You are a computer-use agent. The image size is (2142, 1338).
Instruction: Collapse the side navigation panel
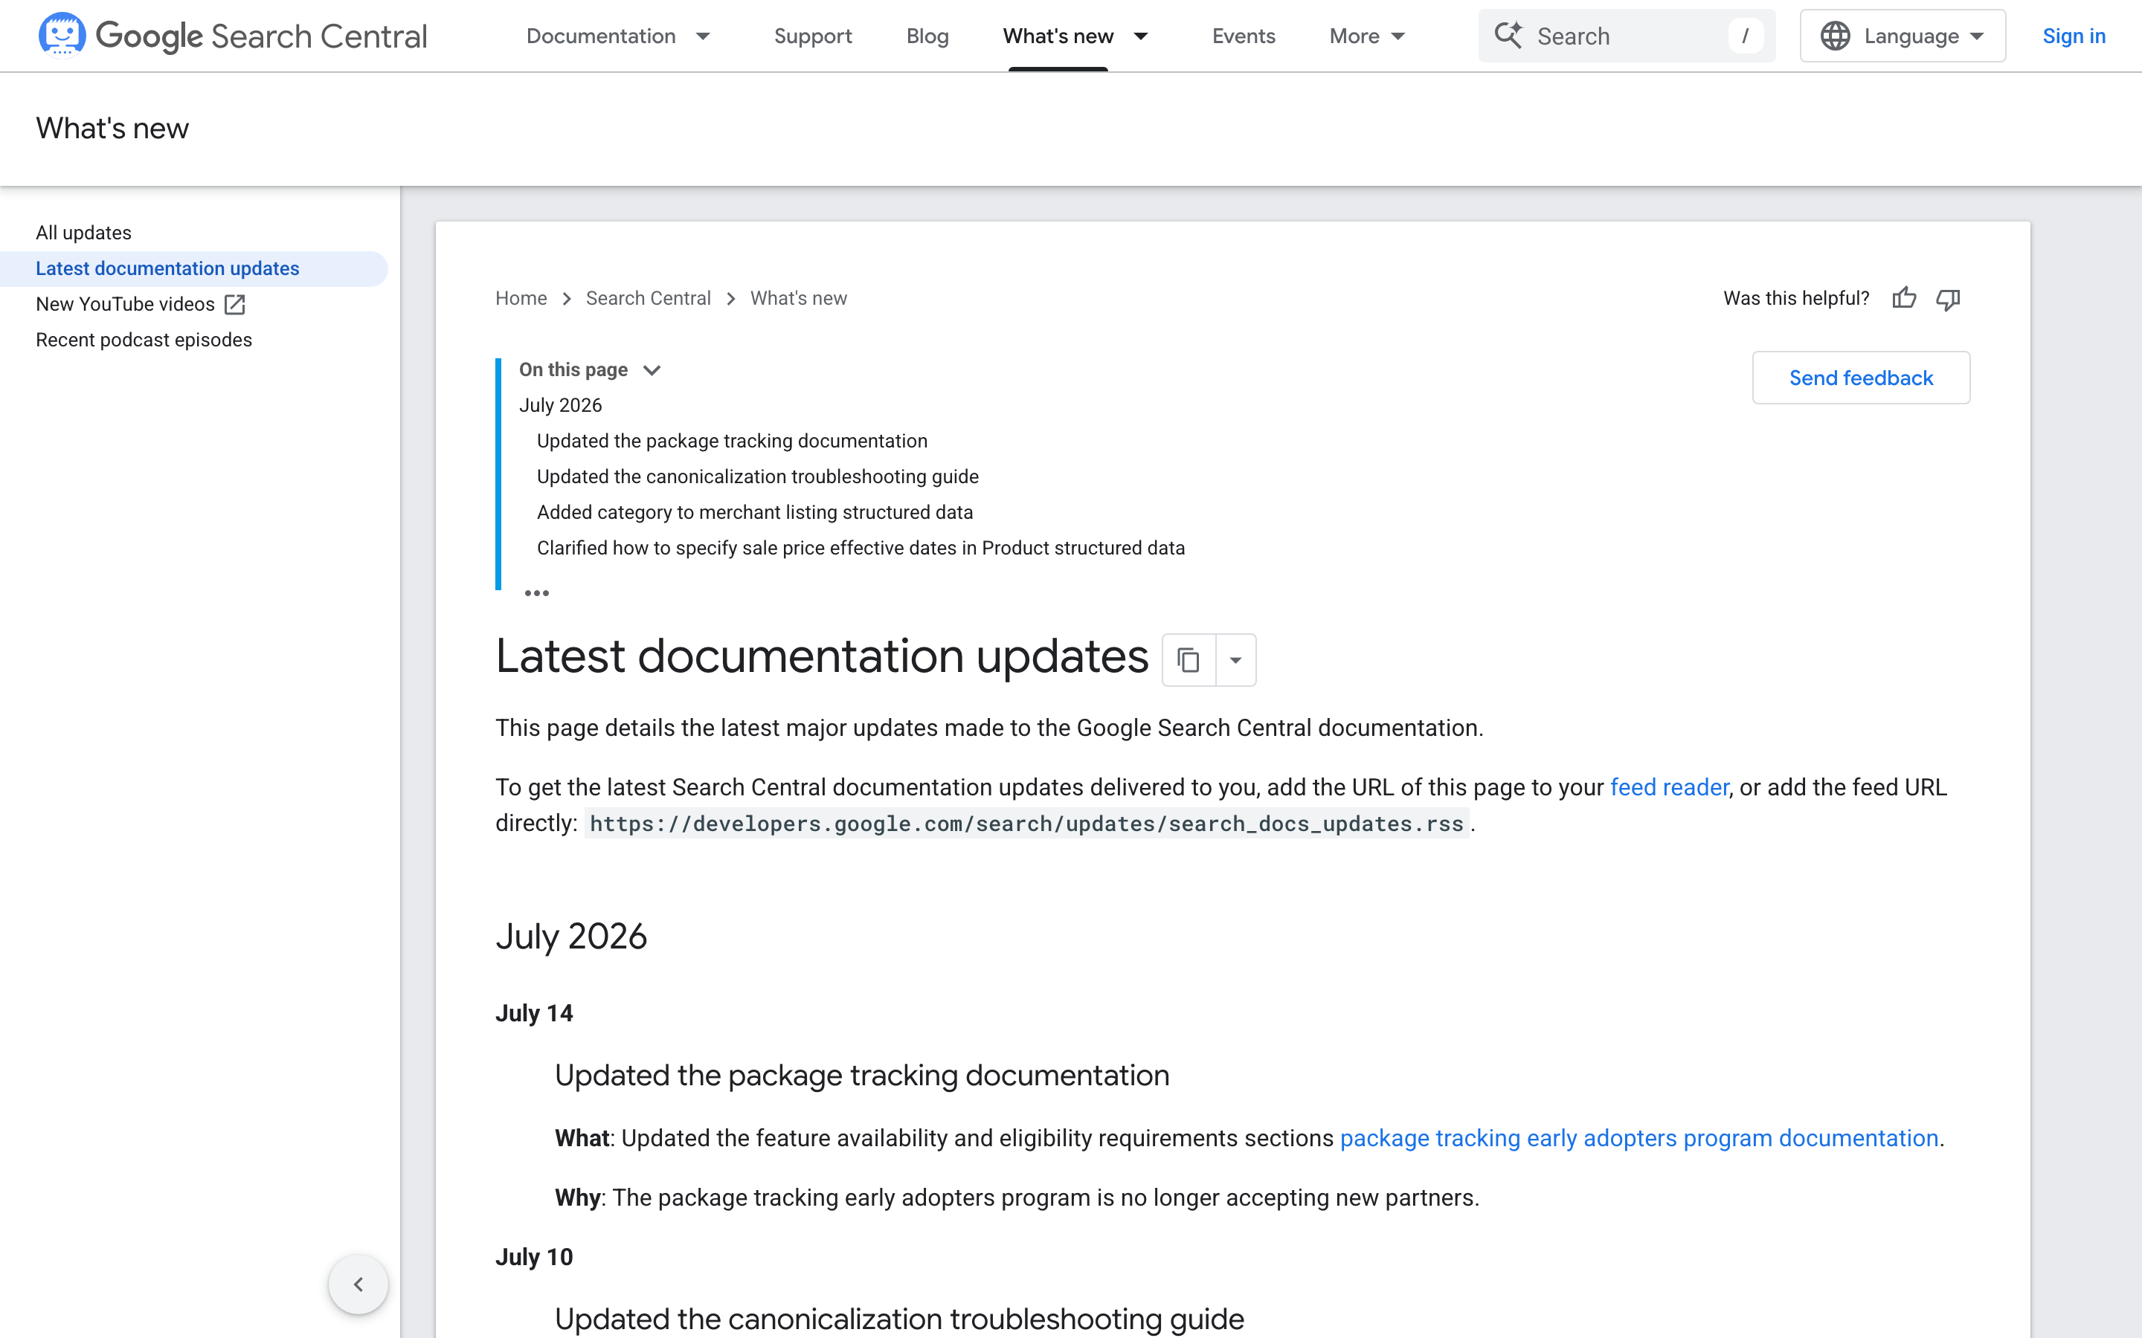click(358, 1284)
